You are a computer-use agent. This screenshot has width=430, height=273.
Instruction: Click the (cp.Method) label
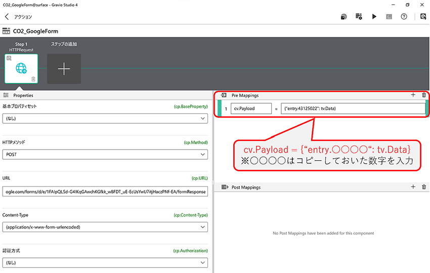coord(196,142)
